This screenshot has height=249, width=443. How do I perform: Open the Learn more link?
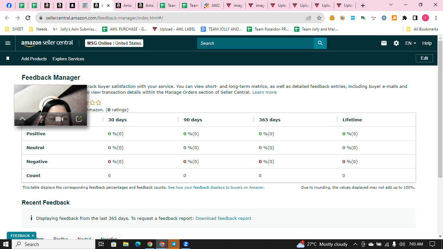264,92
